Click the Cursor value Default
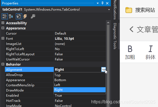The image size is (158, 107). 61,33
